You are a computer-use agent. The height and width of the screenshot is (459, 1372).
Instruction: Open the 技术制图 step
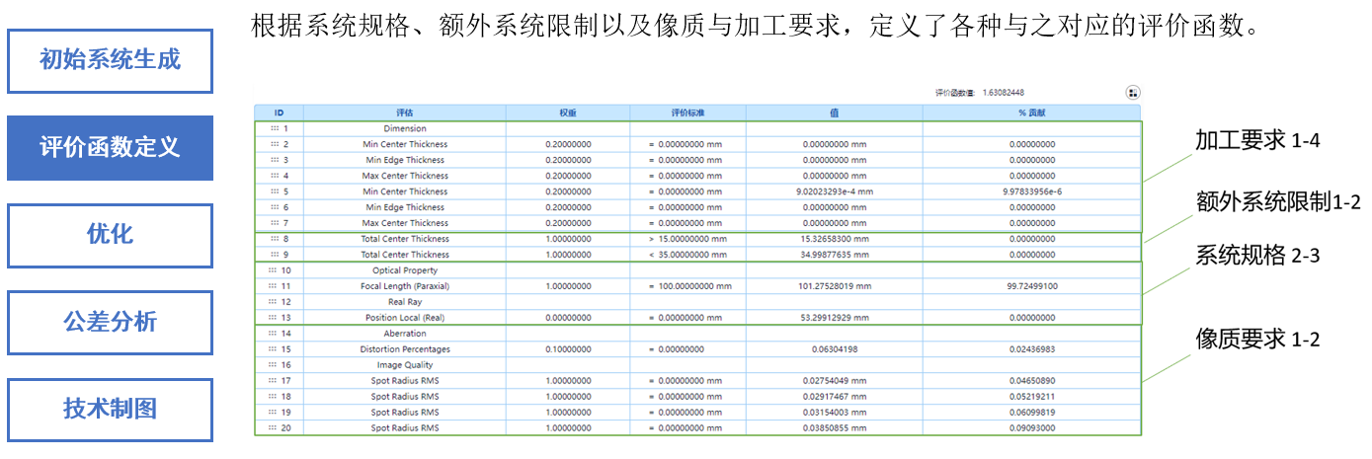110,409
